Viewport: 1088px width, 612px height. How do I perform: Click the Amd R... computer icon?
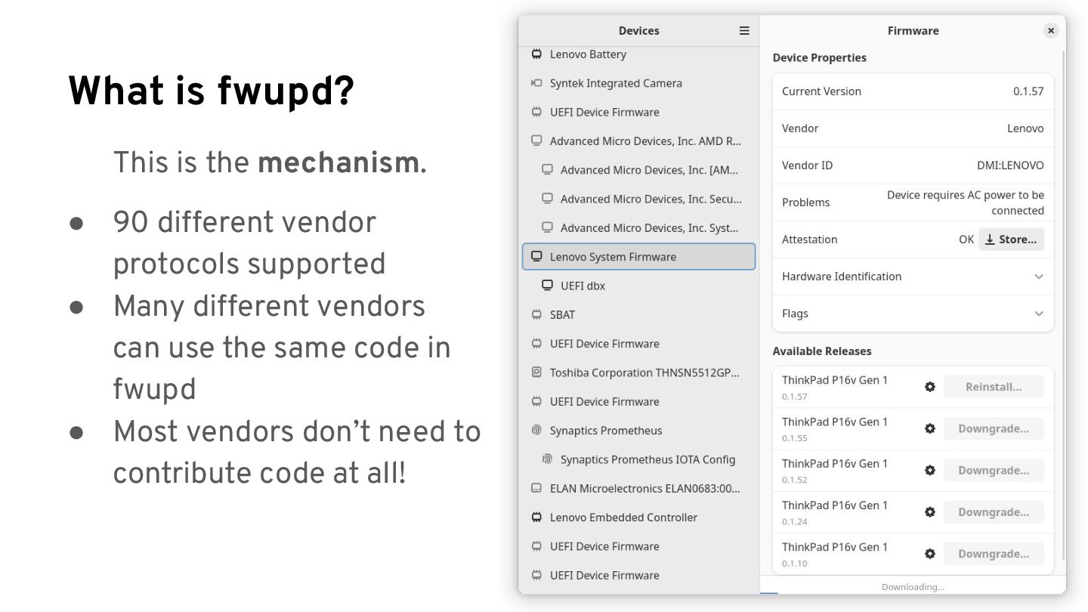click(536, 141)
